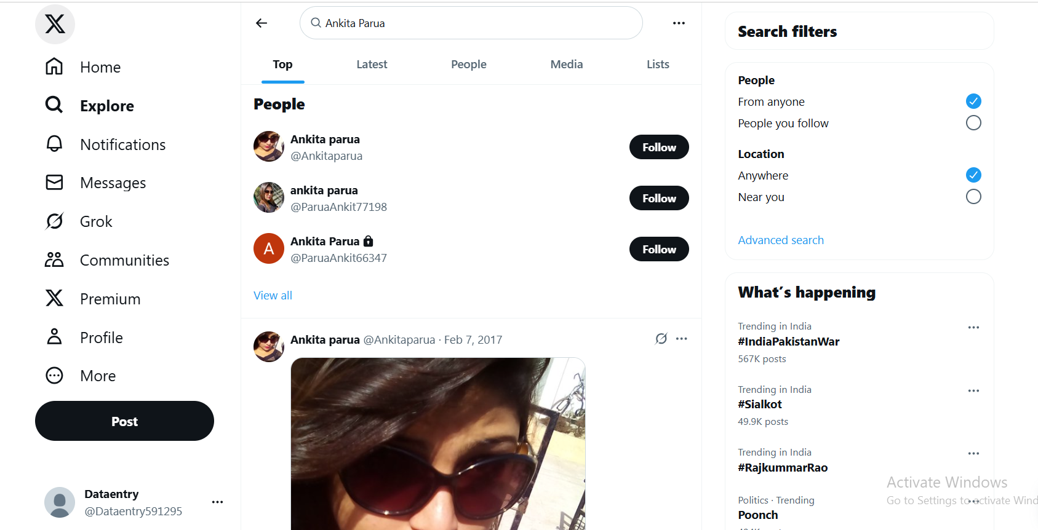The image size is (1038, 530).
Task: Open search options three-dot menu
Action: click(679, 23)
